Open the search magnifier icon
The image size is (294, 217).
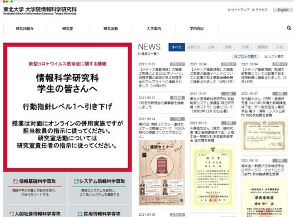(289, 28)
